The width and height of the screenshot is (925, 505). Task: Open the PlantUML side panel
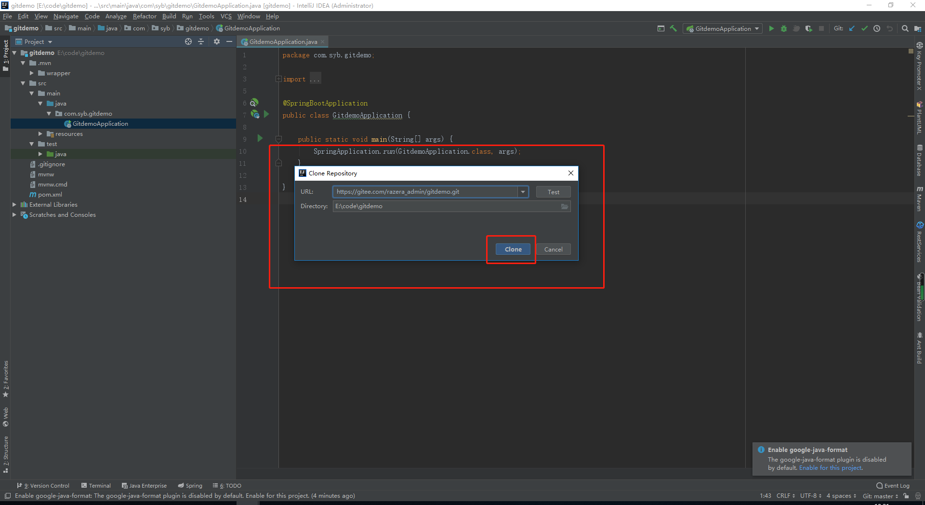pyautogui.click(x=920, y=118)
